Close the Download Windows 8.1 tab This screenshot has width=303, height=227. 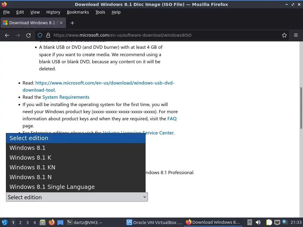pyautogui.click(x=61, y=23)
